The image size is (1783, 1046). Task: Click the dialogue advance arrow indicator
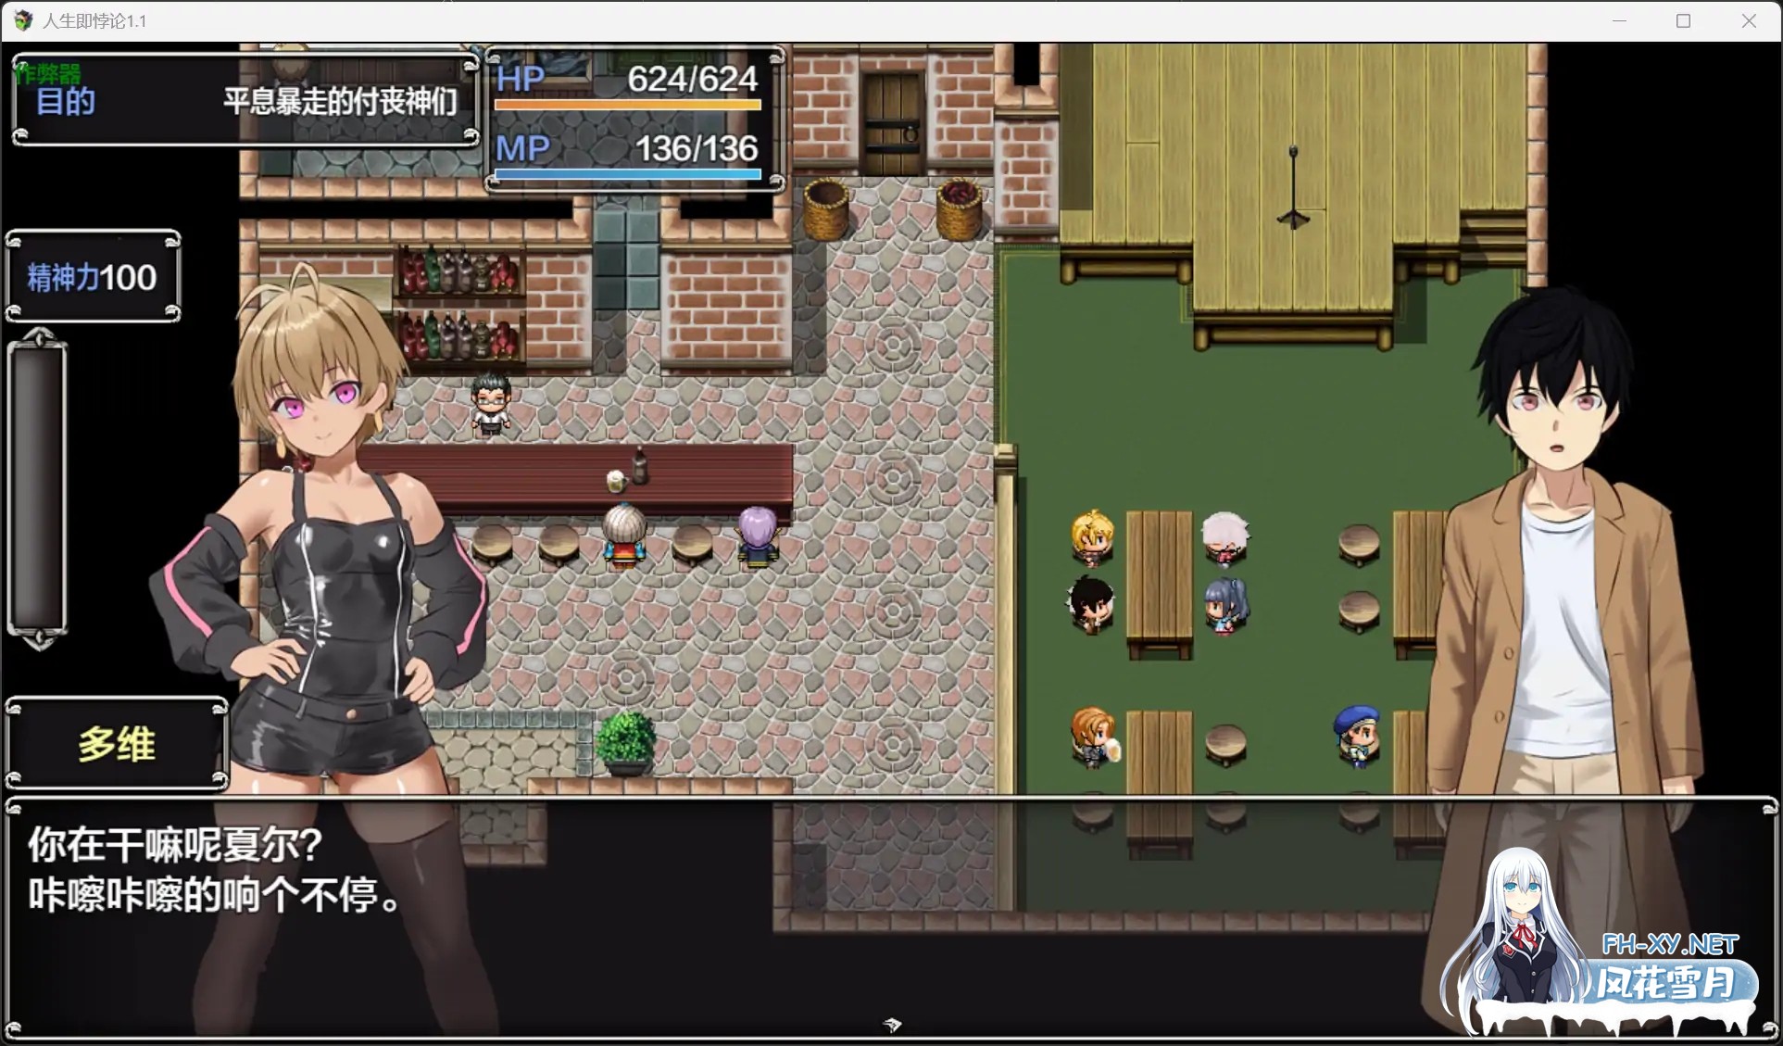891,1025
